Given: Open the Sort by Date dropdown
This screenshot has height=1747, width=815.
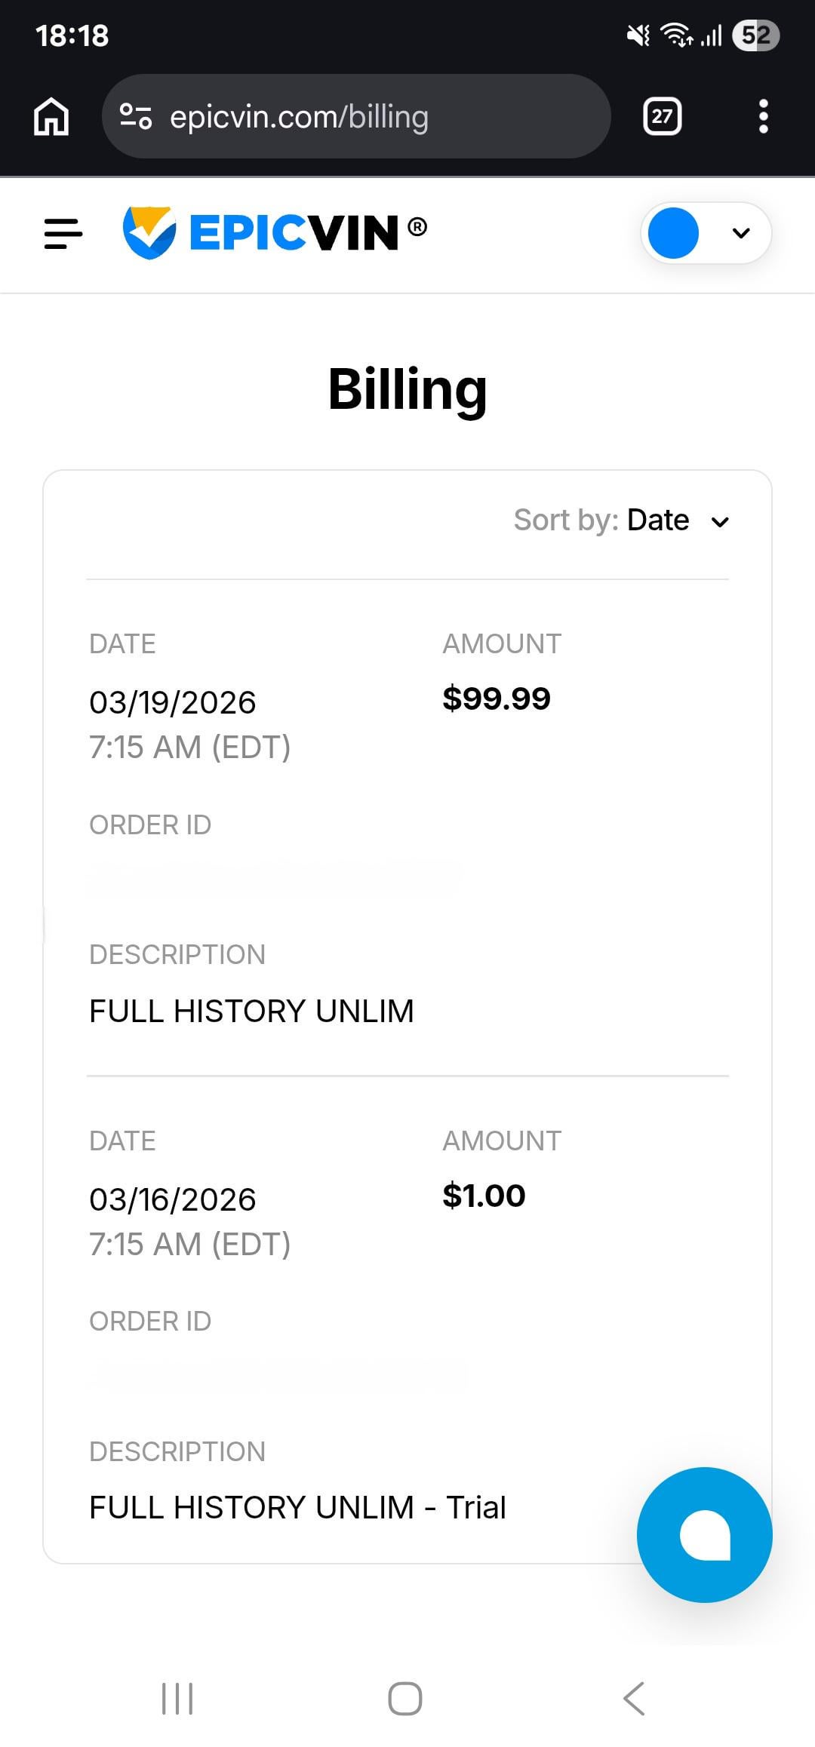Looking at the screenshot, I should point(621,520).
